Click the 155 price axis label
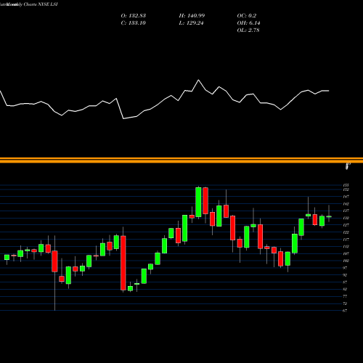The image size is (363, 363). click(346, 185)
